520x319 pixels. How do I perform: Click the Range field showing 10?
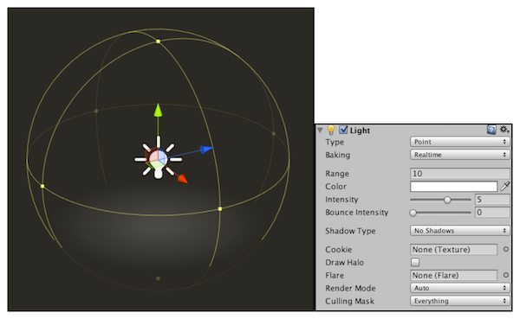coord(459,174)
